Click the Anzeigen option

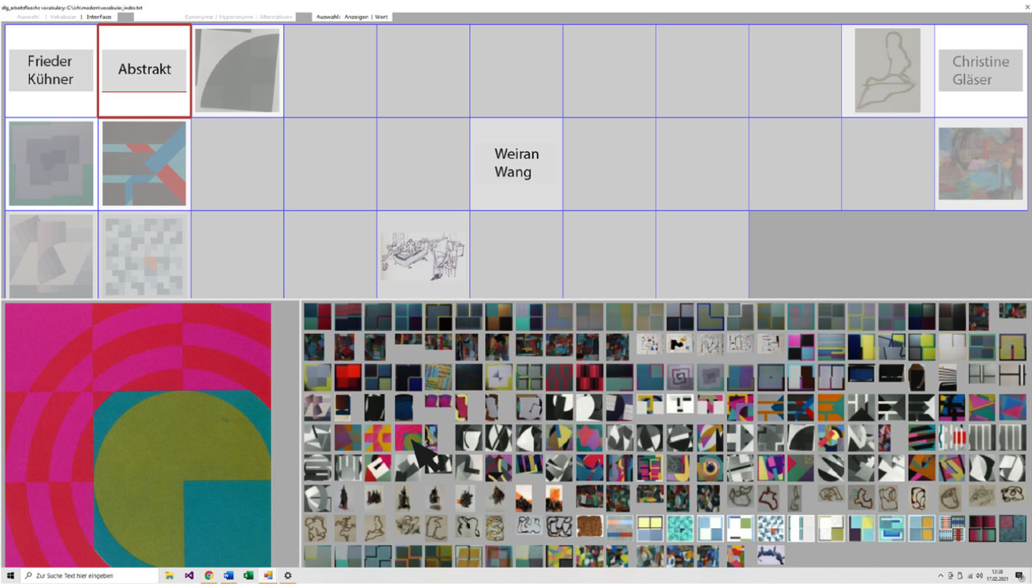(x=356, y=17)
